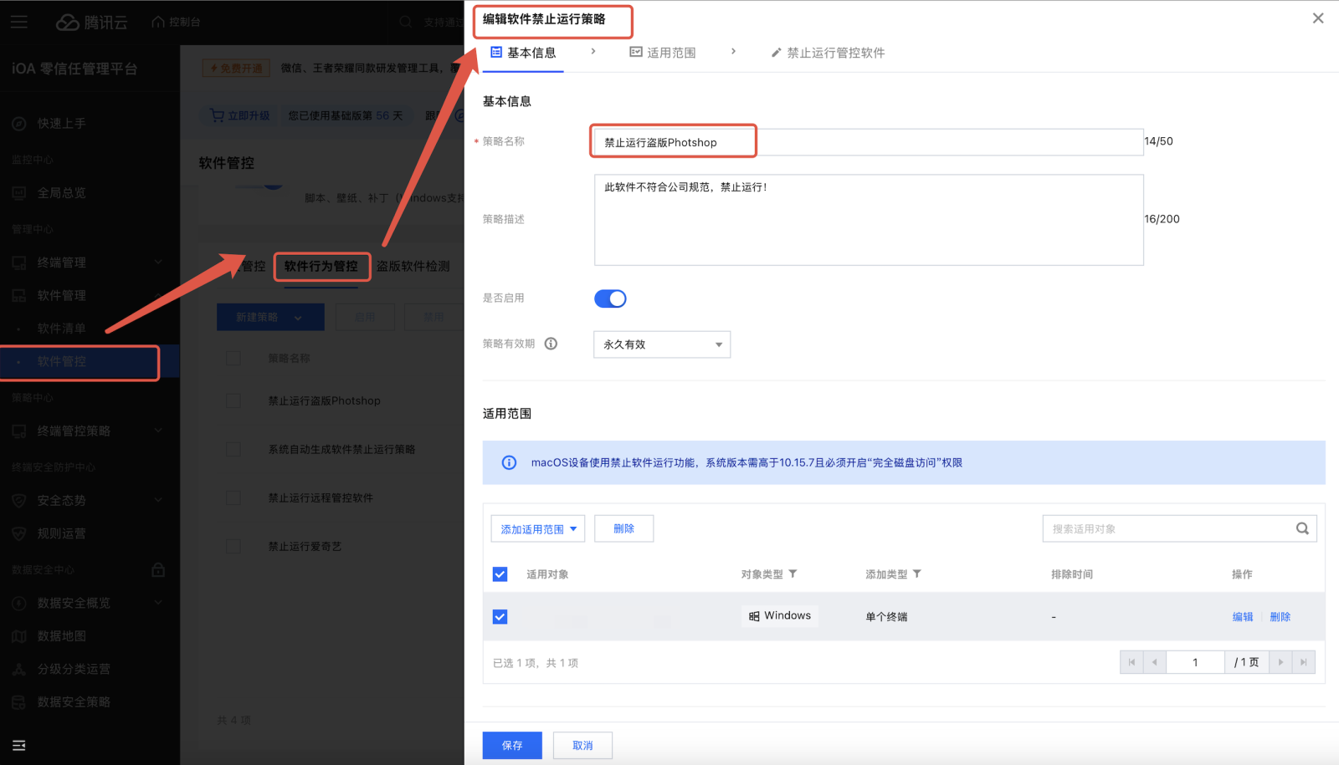The width and height of the screenshot is (1339, 765).
Task: Click the Windows type tag in the table
Action: (780, 616)
